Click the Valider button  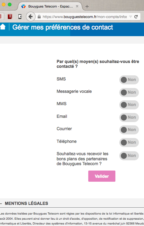pos(102,176)
